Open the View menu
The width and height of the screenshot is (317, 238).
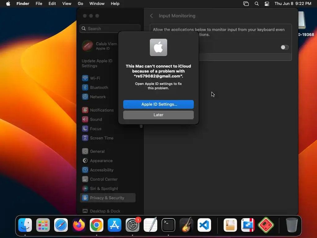click(67, 4)
